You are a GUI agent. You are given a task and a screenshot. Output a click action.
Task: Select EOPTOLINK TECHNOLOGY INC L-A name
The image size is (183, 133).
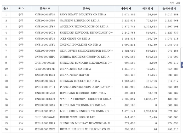click(x=83, y=105)
